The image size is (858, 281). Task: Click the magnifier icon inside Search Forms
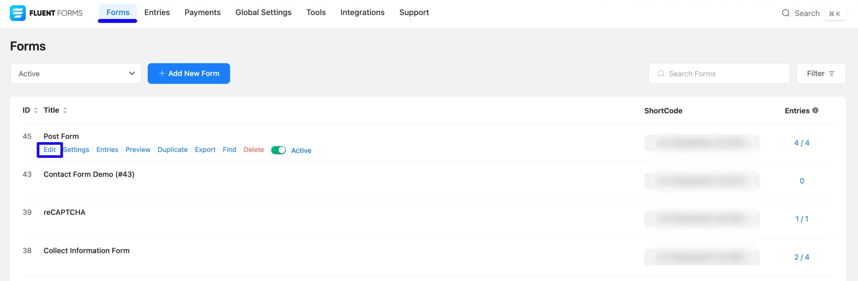(661, 73)
